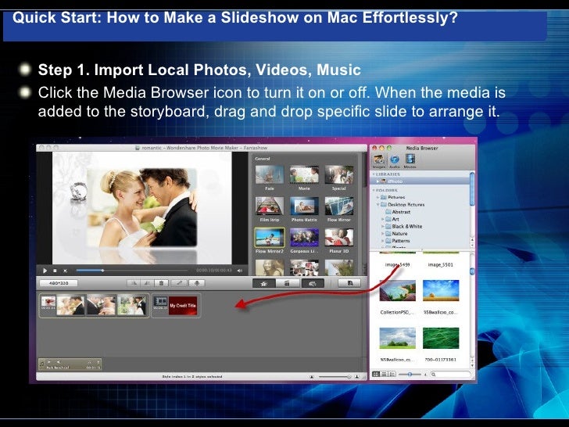The width and height of the screenshot is (569, 427).
Task: Select the iPhoto library item
Action: tap(421, 181)
